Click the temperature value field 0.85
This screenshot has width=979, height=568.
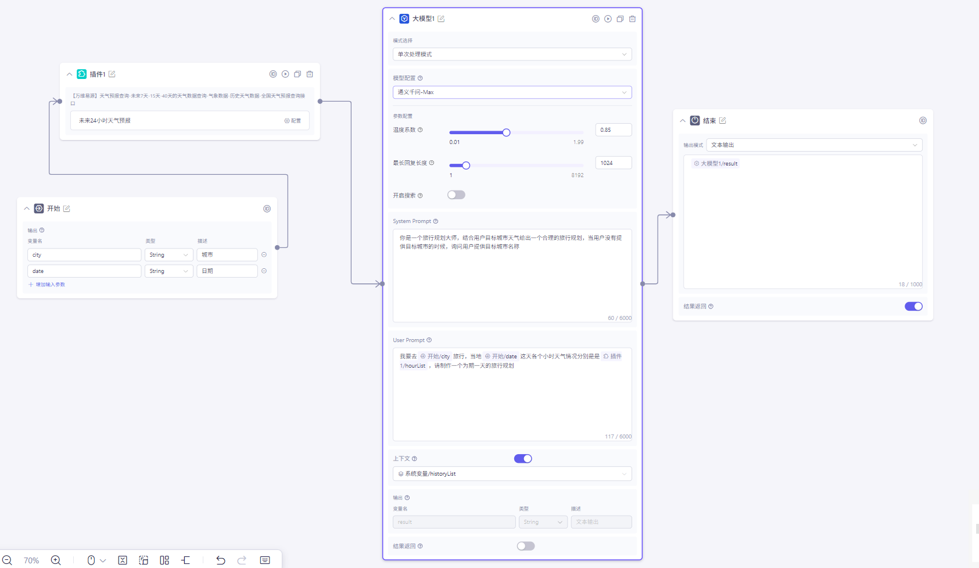click(x=614, y=130)
